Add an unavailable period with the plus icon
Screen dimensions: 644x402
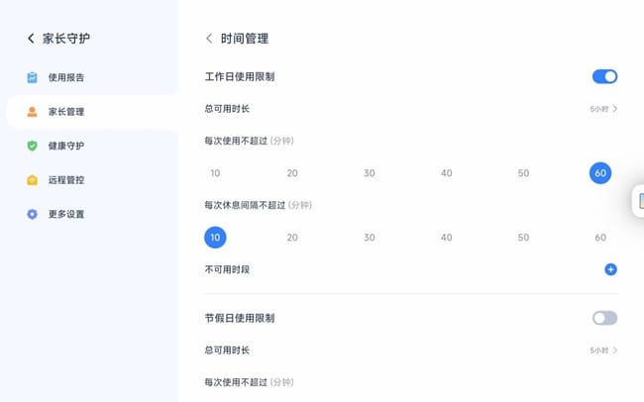coord(610,269)
